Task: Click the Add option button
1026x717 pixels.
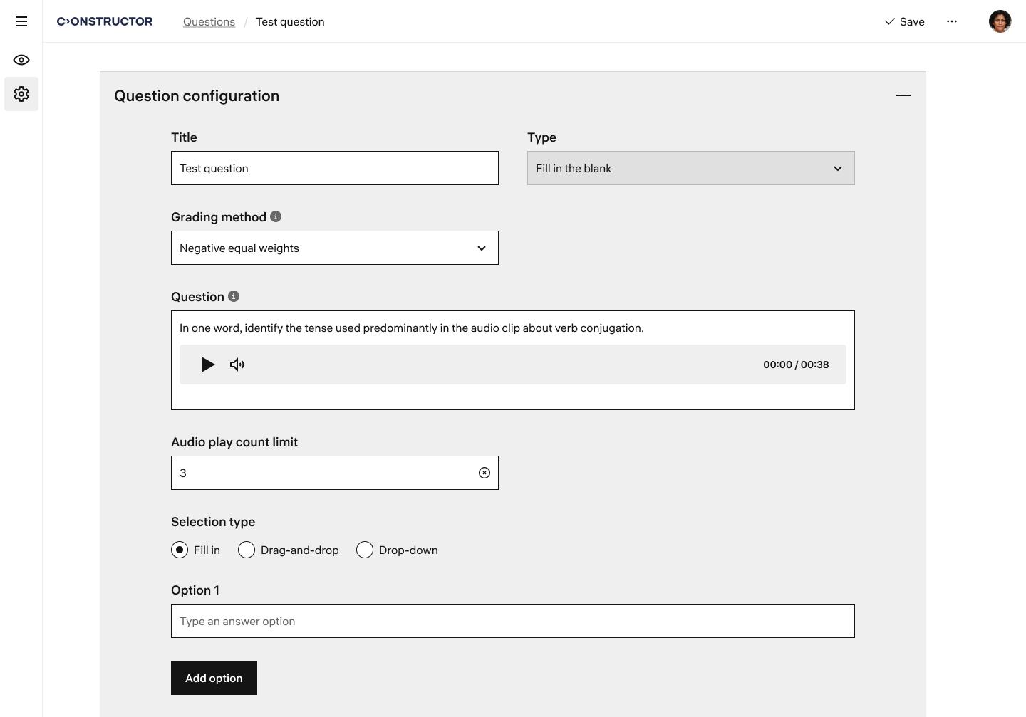Action: 214,678
